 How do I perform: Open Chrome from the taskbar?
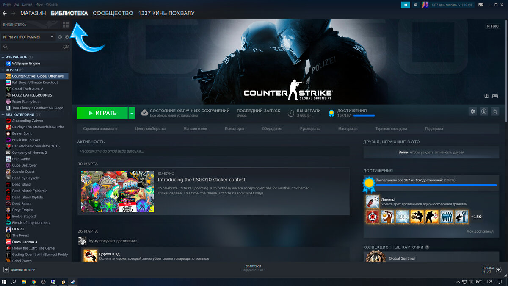(33, 282)
